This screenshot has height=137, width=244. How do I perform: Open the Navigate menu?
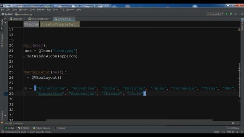(23, 10)
